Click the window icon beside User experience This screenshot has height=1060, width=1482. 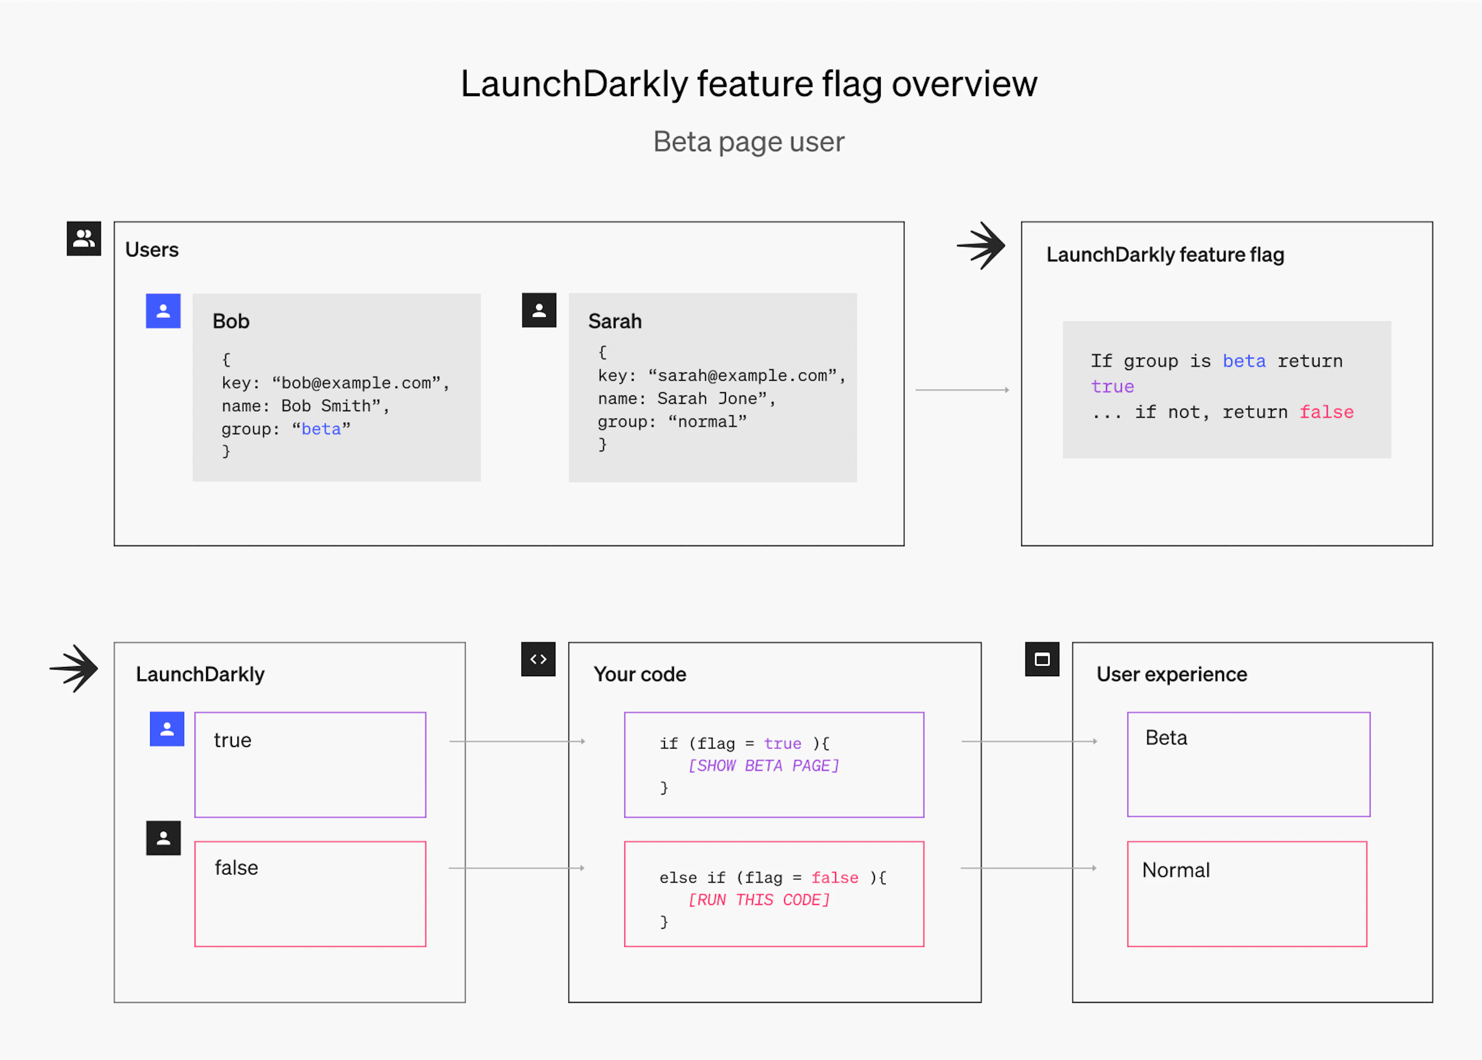(x=1042, y=659)
